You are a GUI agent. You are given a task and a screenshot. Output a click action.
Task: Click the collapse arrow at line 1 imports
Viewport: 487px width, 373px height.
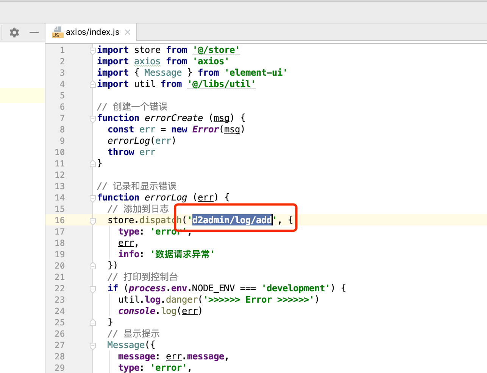click(x=92, y=50)
